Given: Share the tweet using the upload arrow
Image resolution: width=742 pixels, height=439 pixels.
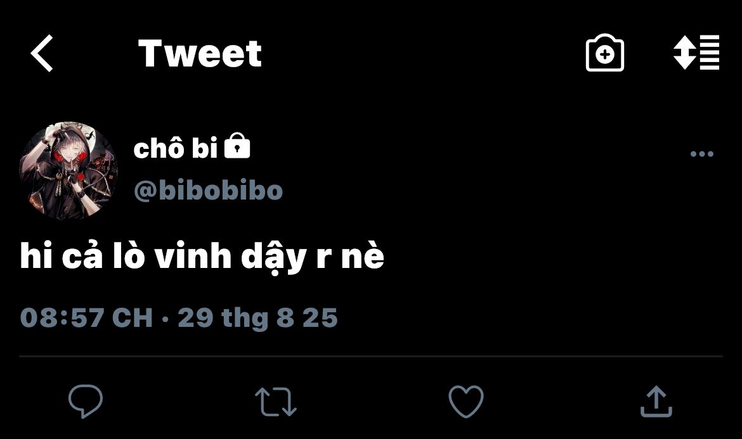Looking at the screenshot, I should (x=656, y=401).
